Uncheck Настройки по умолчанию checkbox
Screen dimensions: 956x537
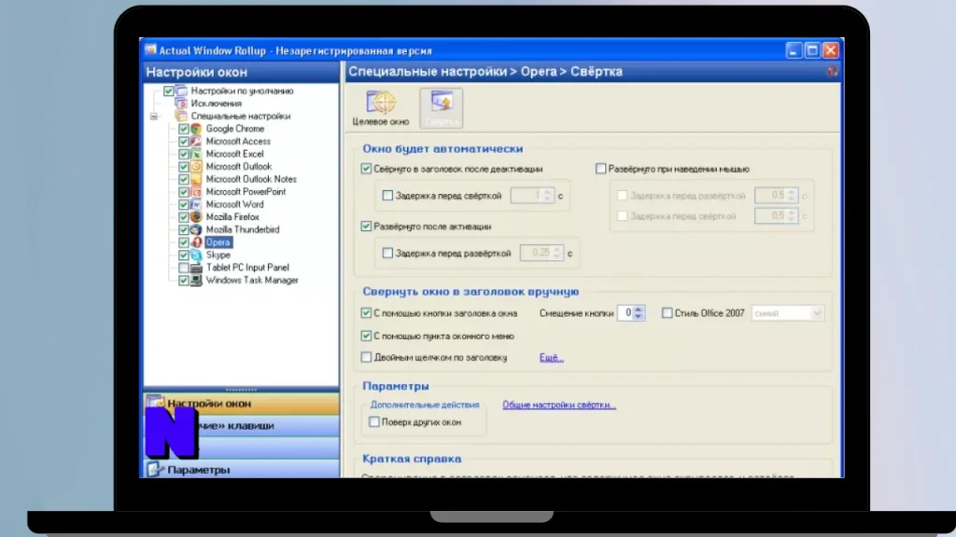(168, 90)
